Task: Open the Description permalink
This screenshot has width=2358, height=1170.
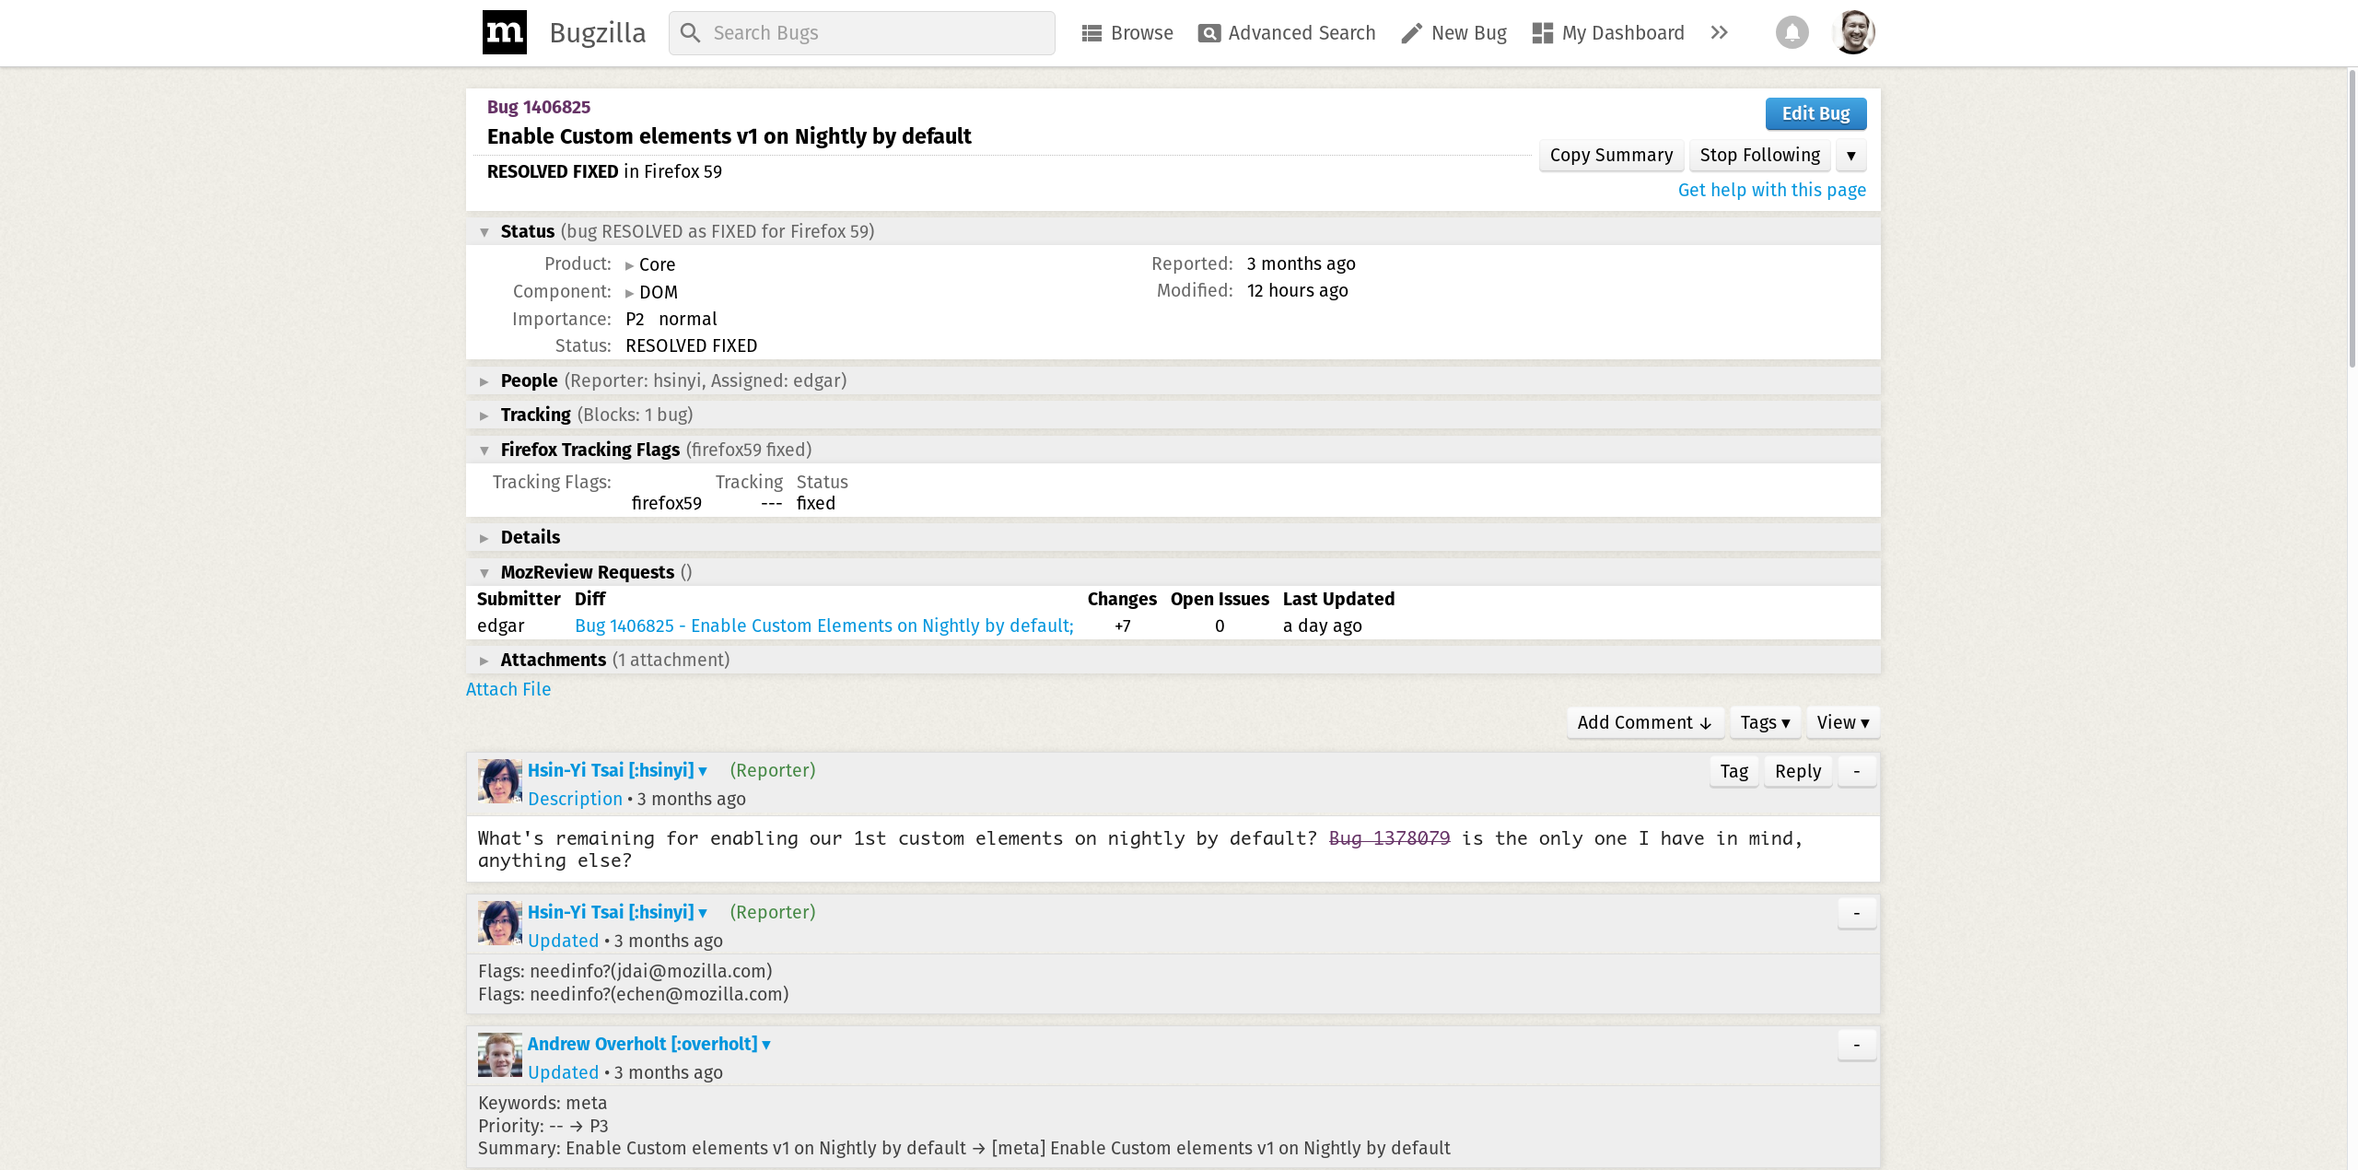Action: pyautogui.click(x=575, y=799)
